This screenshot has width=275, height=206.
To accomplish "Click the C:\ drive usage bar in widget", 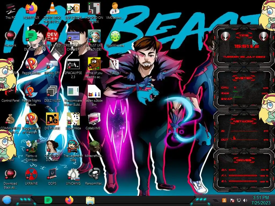I will (x=245, y=170).
